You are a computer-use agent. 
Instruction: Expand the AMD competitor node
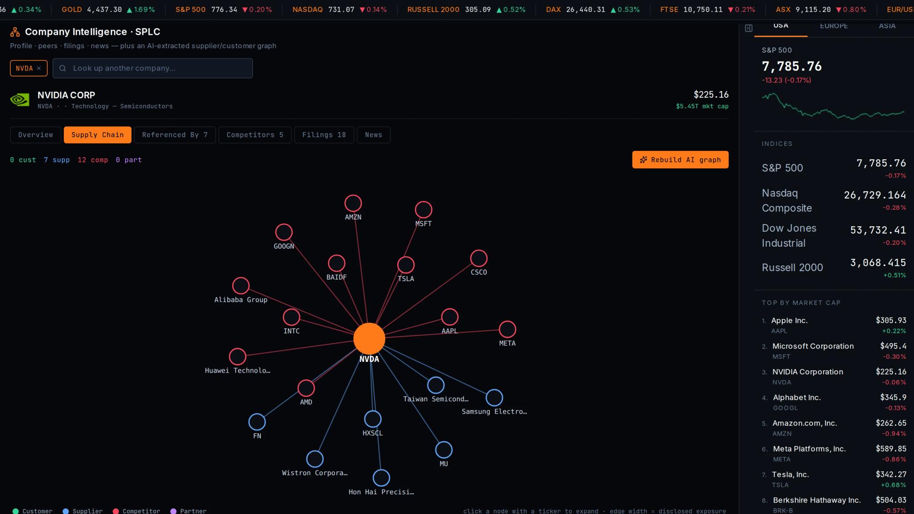[x=306, y=388]
